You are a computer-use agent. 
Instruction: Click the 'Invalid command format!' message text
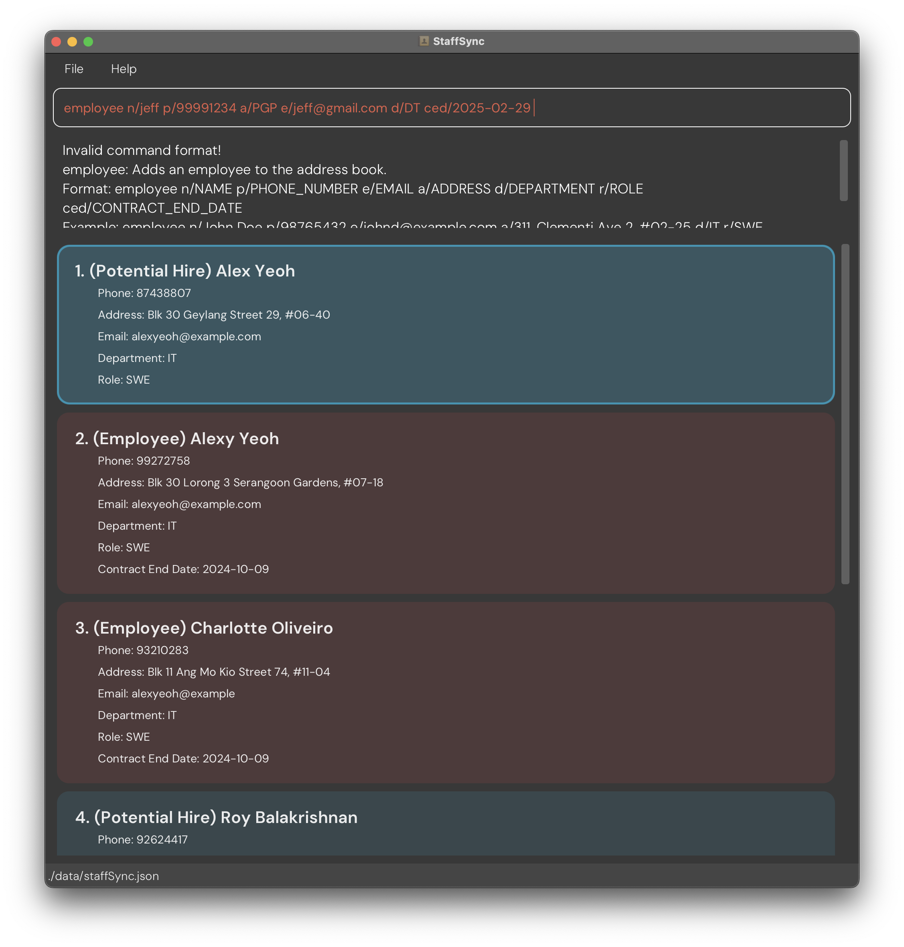pyautogui.click(x=142, y=150)
